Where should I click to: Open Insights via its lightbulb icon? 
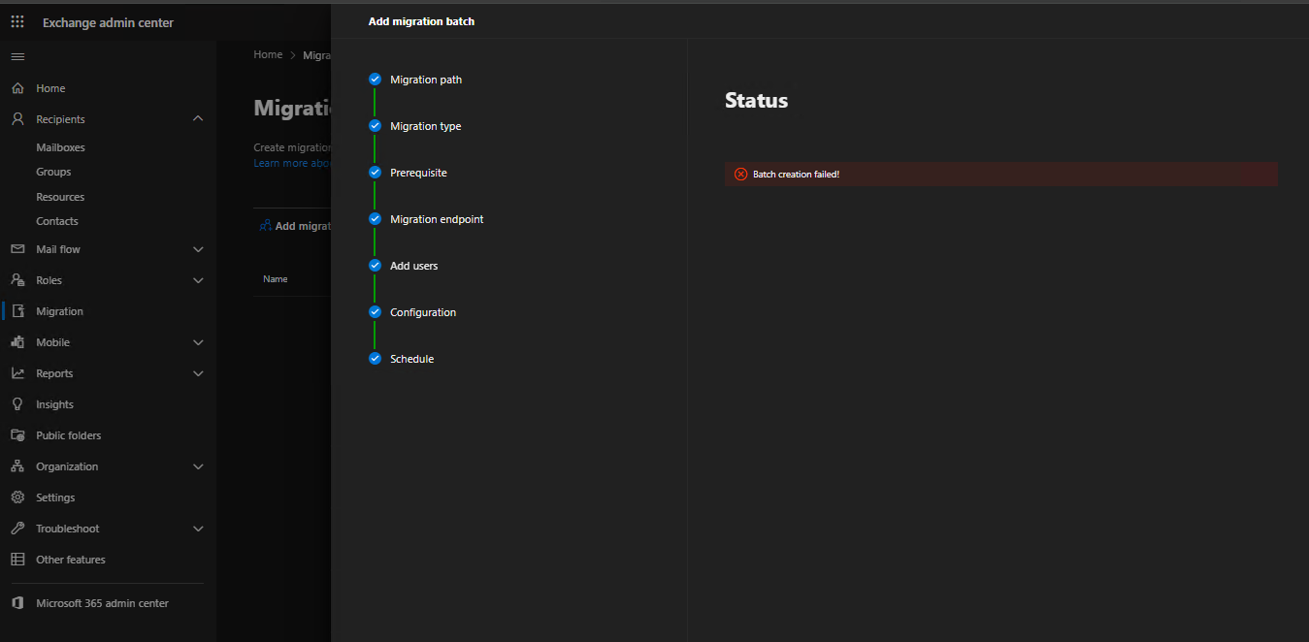[x=16, y=403]
